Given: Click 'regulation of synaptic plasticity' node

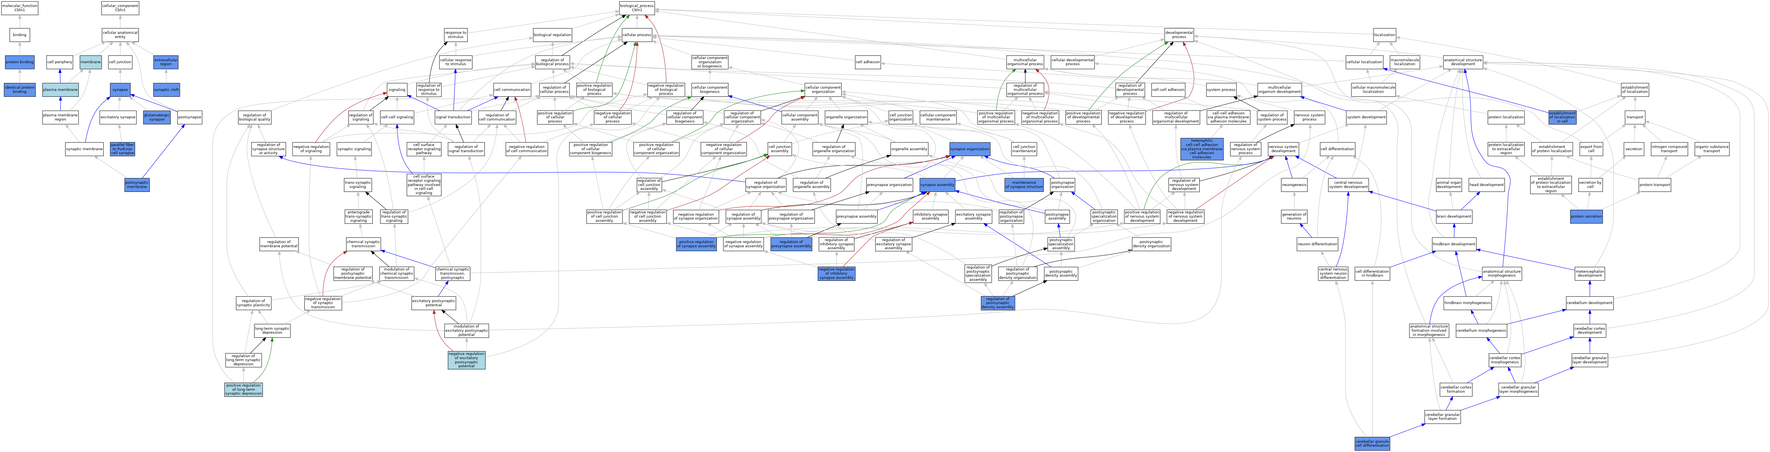Looking at the screenshot, I should pyautogui.click(x=254, y=303).
